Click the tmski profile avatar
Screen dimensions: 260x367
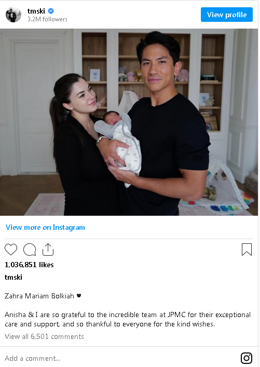[13, 15]
